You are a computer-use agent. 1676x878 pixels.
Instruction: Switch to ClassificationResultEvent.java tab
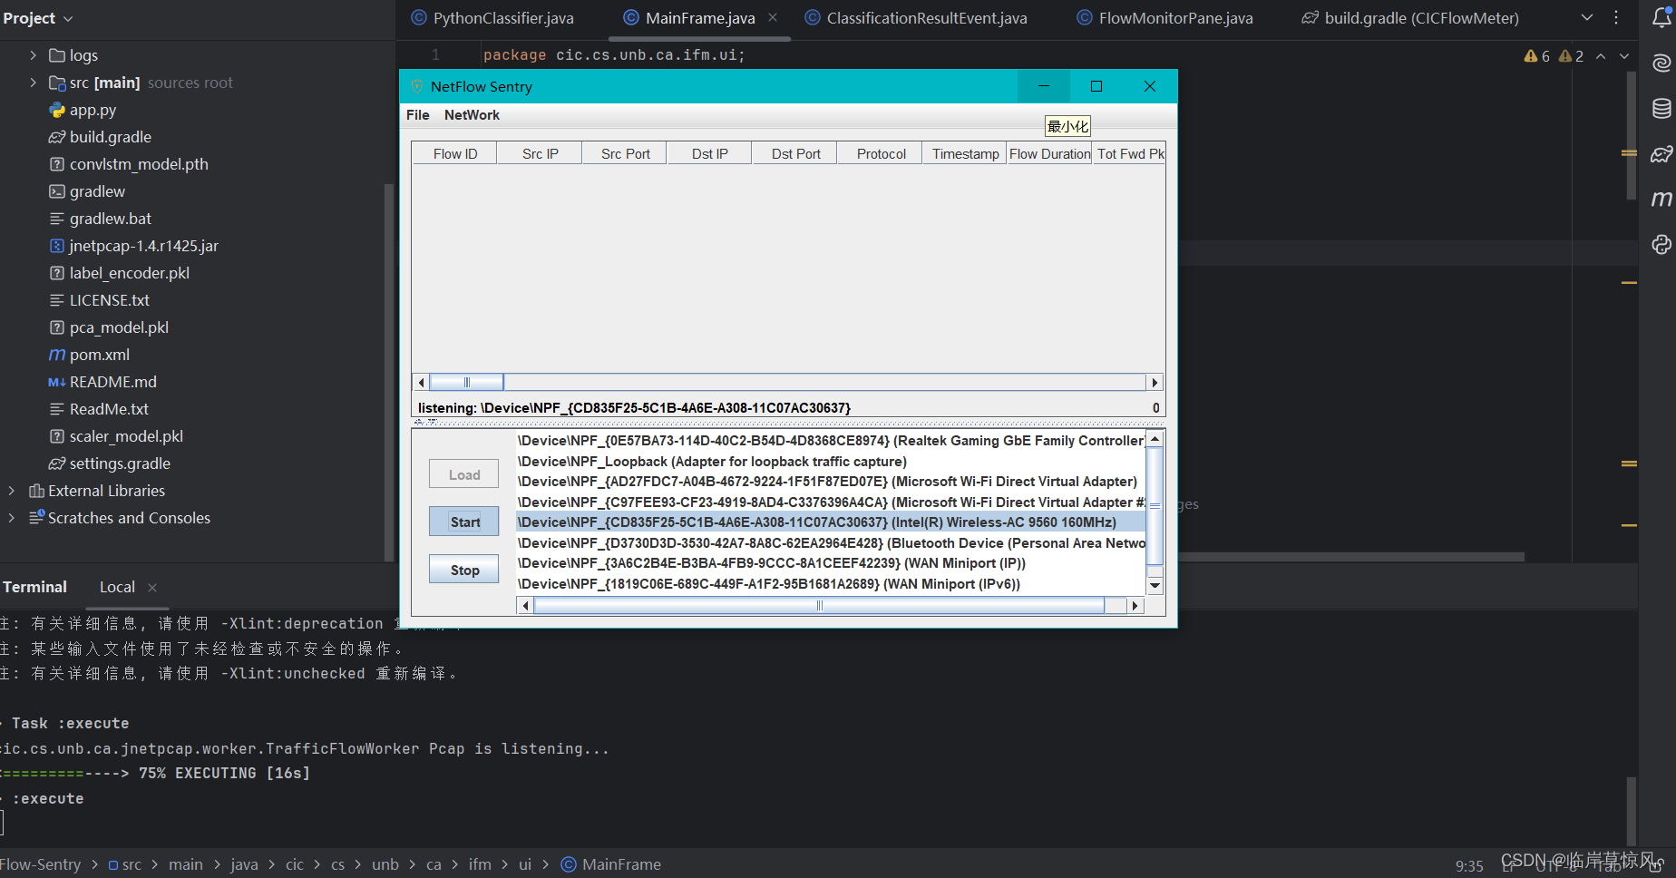pyautogui.click(x=917, y=18)
